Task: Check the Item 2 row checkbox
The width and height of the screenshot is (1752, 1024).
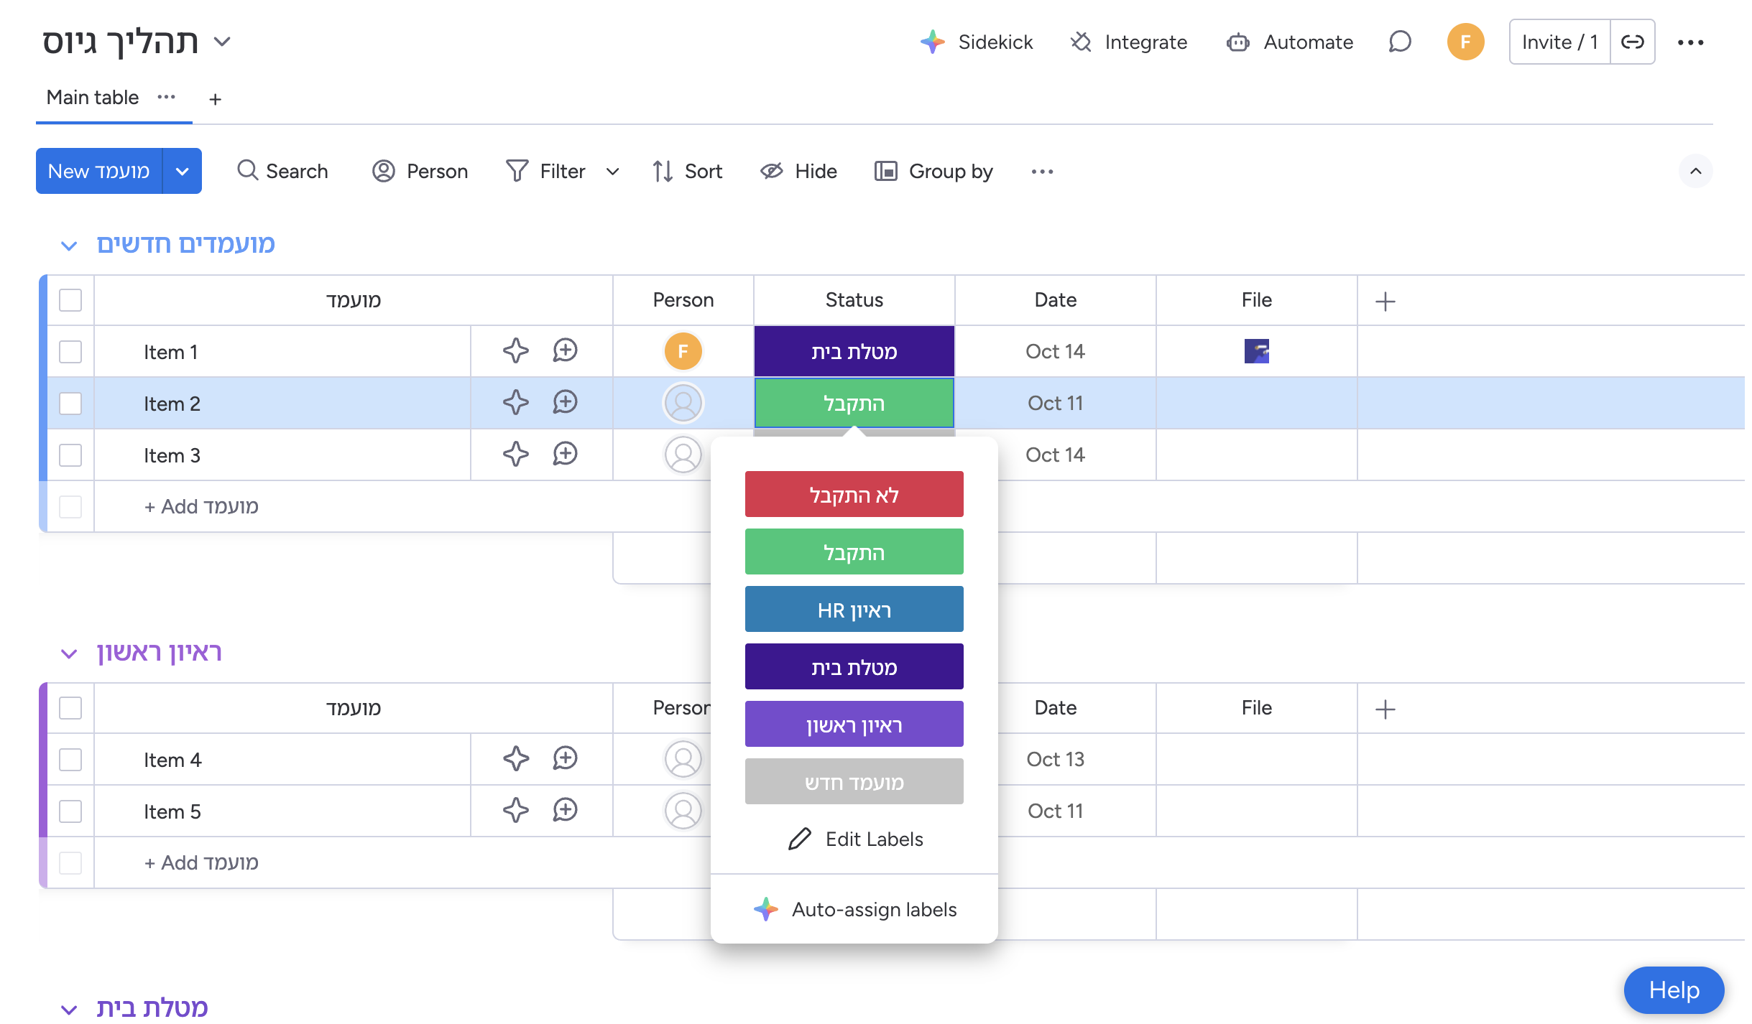Action: pos(70,403)
